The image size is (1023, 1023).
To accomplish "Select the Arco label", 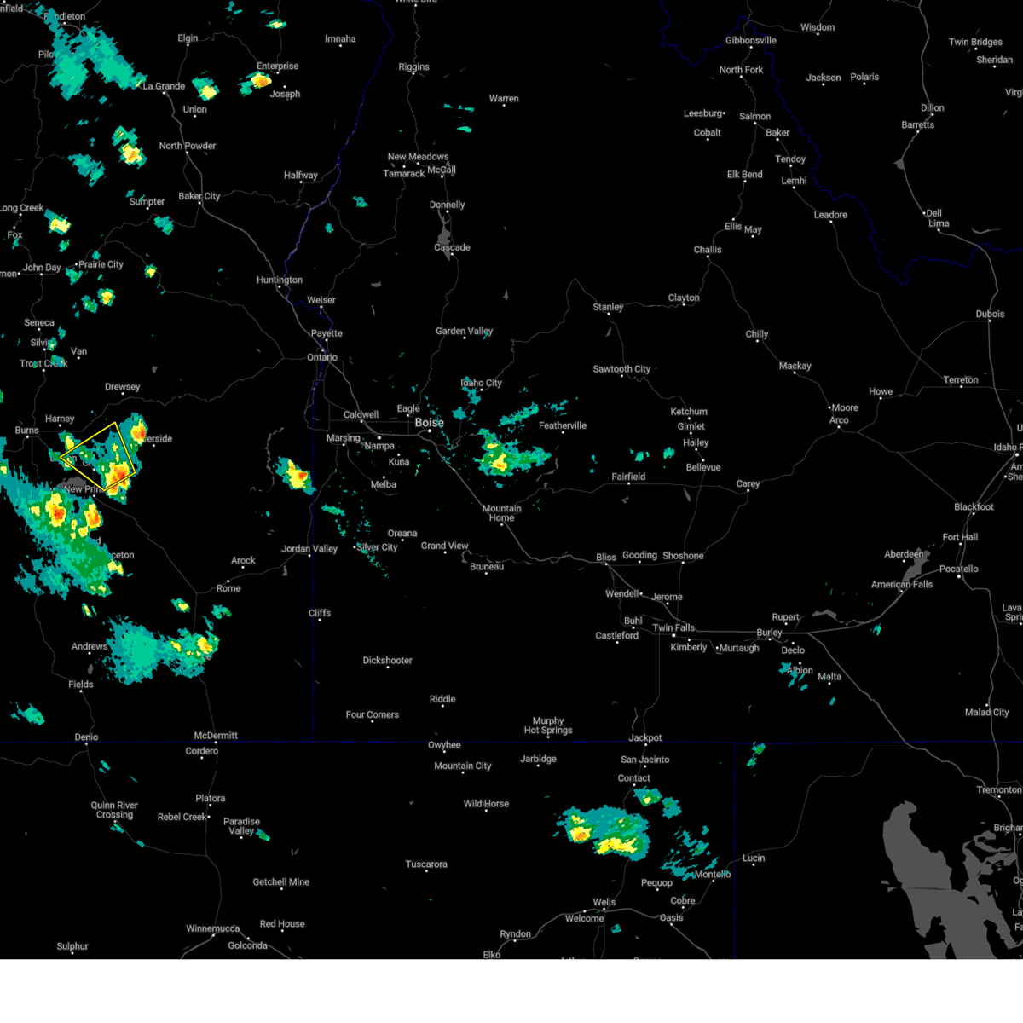I will [839, 419].
